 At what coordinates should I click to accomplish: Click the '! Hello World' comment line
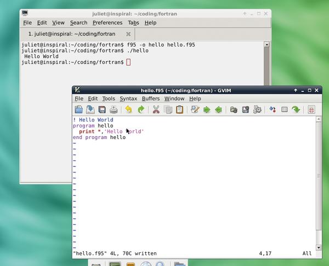point(93,120)
